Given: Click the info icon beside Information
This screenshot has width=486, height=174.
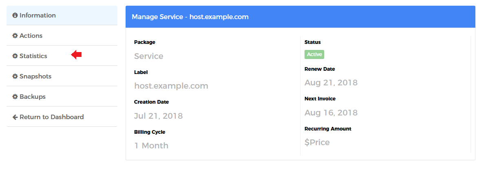Looking at the screenshot, I should pyautogui.click(x=15, y=15).
